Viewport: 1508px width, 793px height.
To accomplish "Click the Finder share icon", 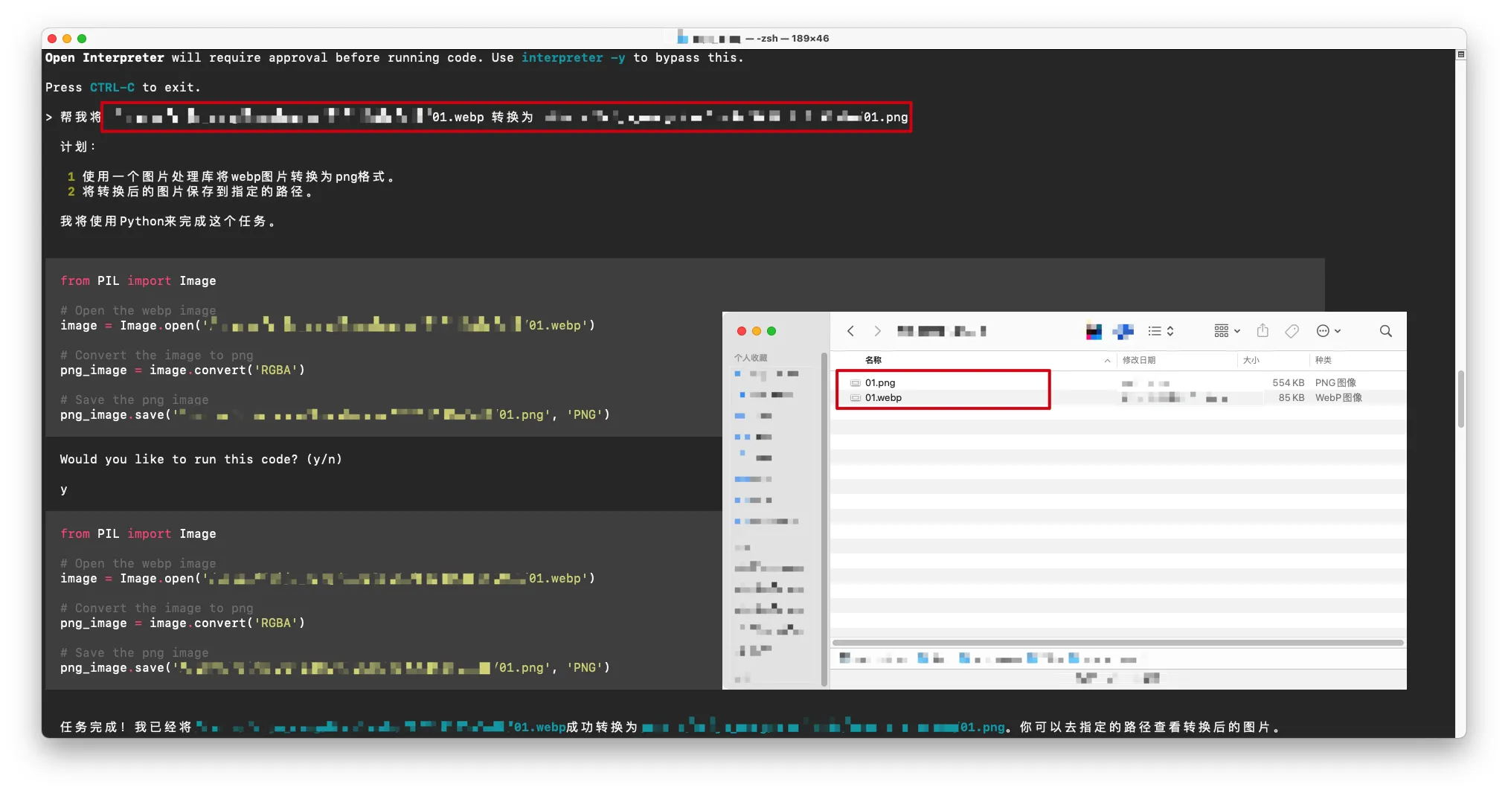I will click(1262, 330).
